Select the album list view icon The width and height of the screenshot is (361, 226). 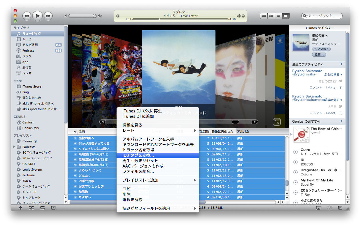click(271, 16)
